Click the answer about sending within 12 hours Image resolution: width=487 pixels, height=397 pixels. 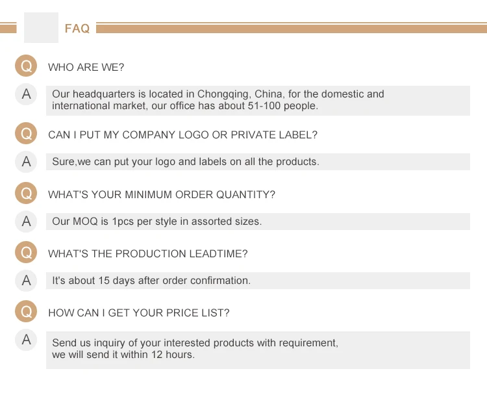pos(195,349)
